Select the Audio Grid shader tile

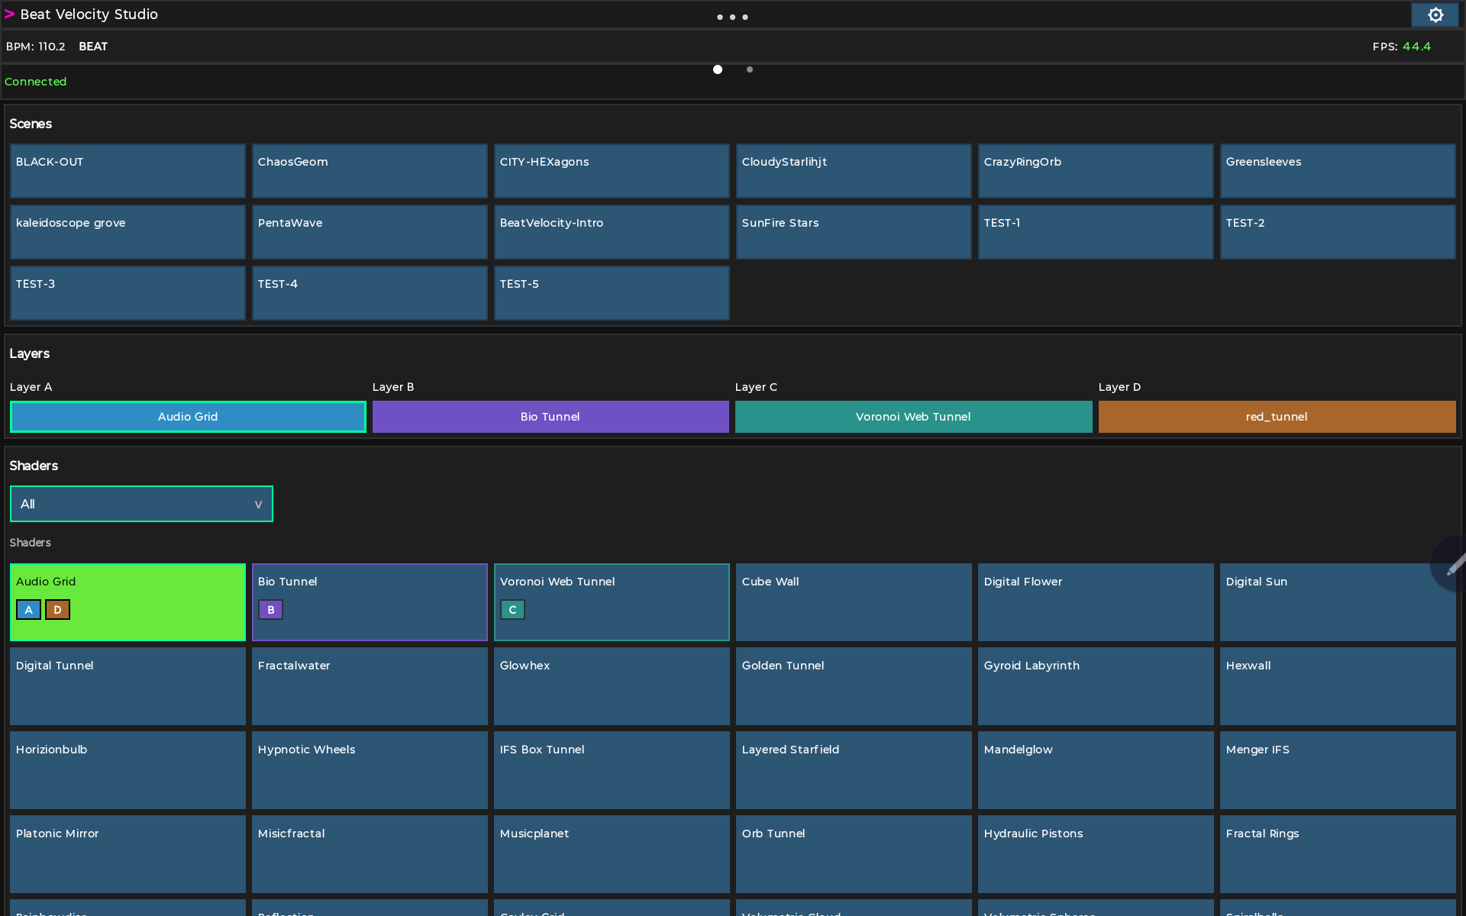[x=128, y=602]
